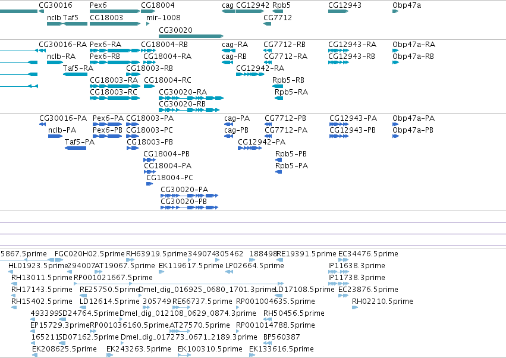506x358 pixels.
Task: Select the Rpb5-RB transcript label
Action: tap(288, 80)
